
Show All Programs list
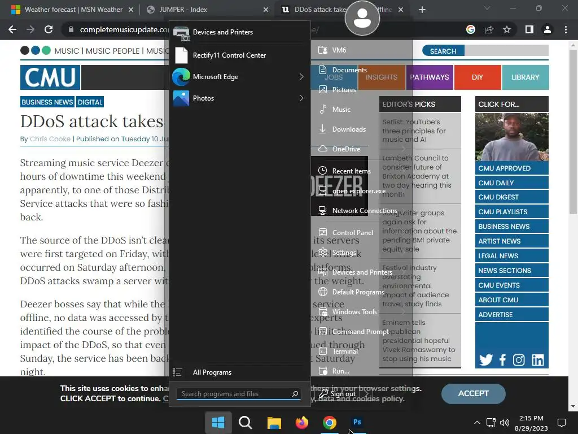click(x=239, y=372)
